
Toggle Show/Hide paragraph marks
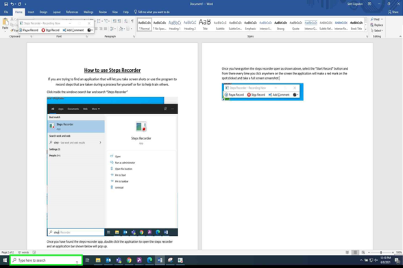(x=132, y=21)
